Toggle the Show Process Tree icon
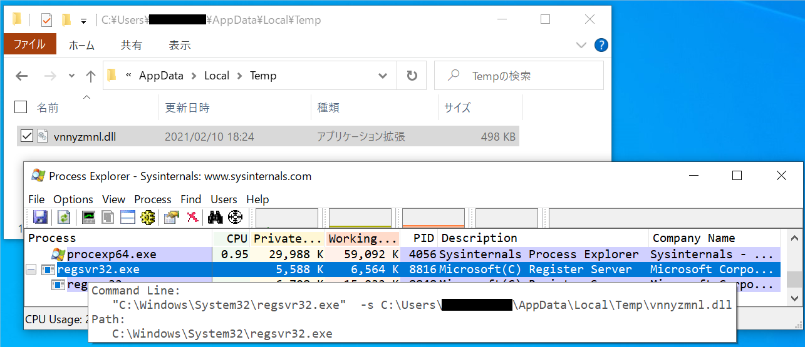This screenshot has width=805, height=347. 108,218
